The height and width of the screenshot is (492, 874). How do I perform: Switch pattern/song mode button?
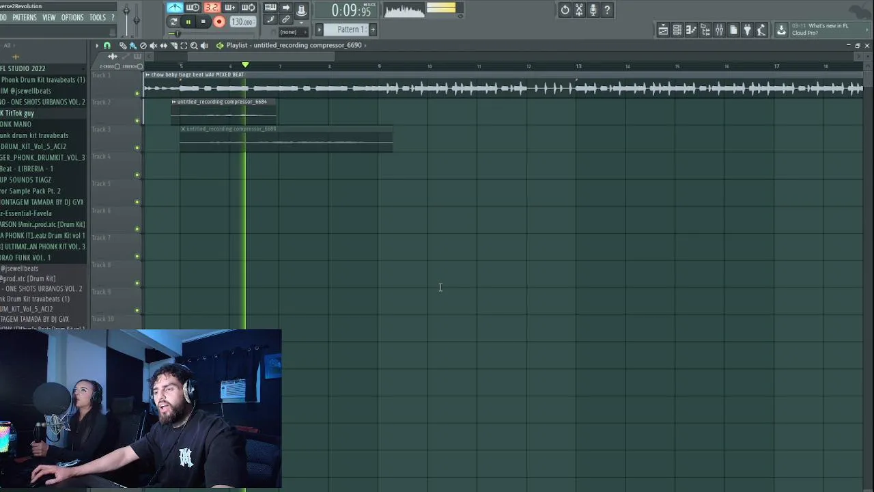173,22
